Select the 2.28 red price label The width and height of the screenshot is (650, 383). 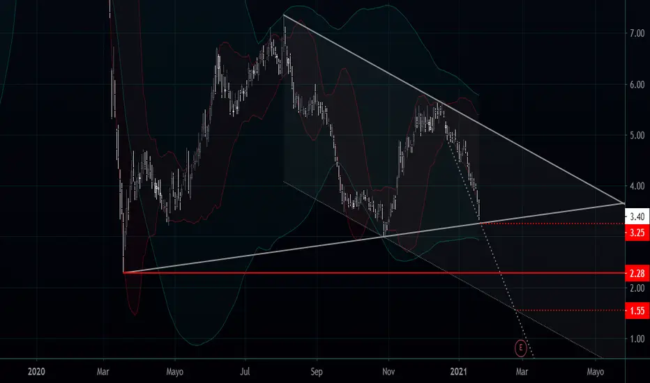point(637,273)
